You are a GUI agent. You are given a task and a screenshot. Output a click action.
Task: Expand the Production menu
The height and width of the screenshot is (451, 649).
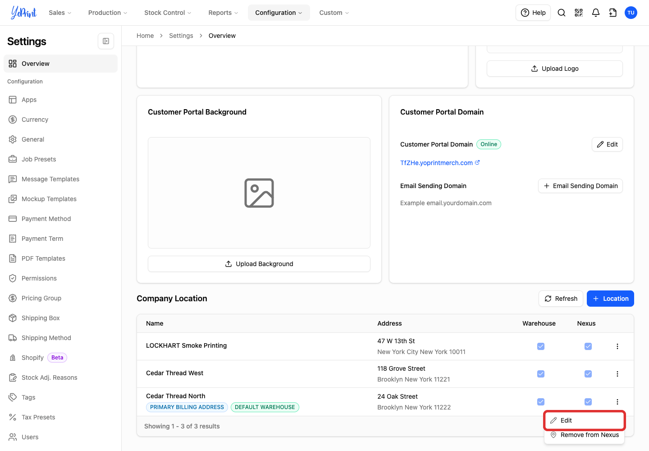click(108, 13)
